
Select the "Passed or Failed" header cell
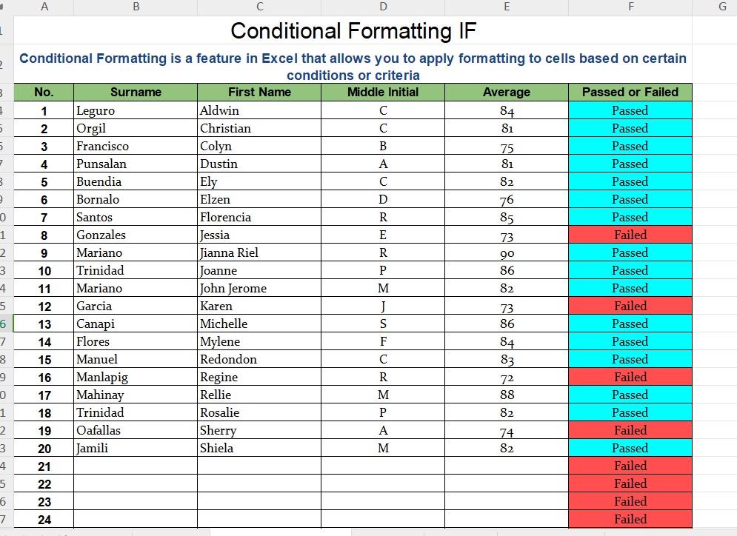pyautogui.click(x=630, y=93)
